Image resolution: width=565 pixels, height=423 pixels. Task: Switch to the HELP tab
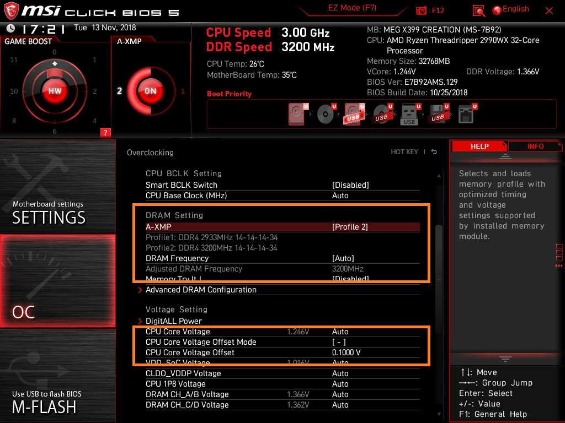point(479,147)
